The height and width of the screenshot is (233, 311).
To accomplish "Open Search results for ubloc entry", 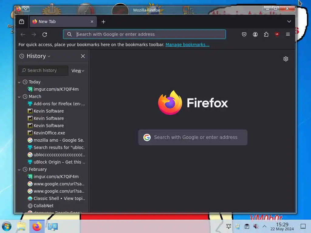I will click(56, 148).
